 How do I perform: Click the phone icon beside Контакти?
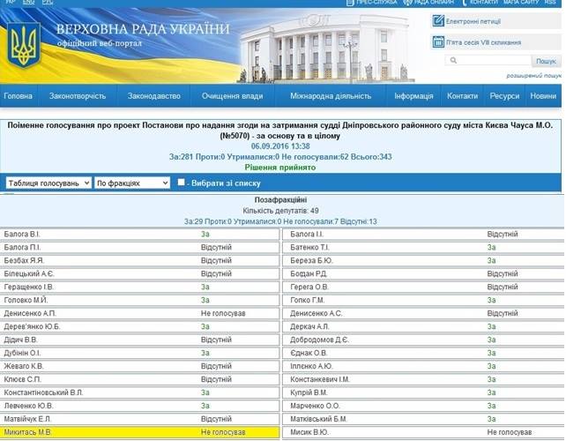click(x=465, y=2)
